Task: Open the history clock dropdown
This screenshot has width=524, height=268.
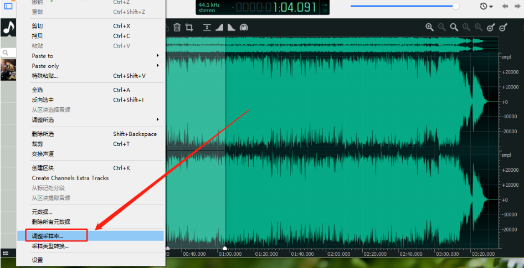Action: tap(486, 6)
